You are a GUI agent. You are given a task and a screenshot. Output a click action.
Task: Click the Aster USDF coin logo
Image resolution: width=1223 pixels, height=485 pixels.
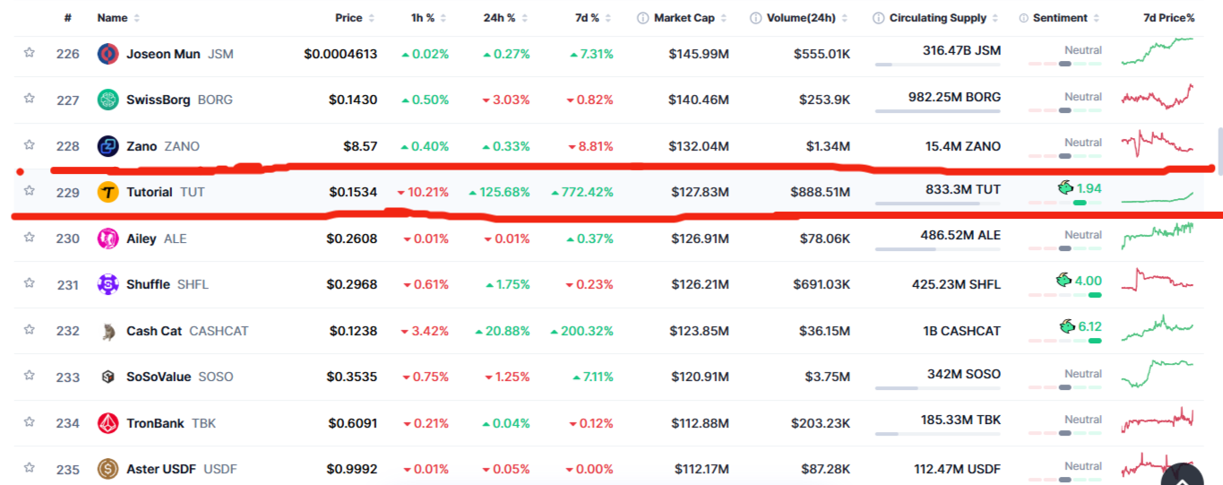(x=108, y=469)
